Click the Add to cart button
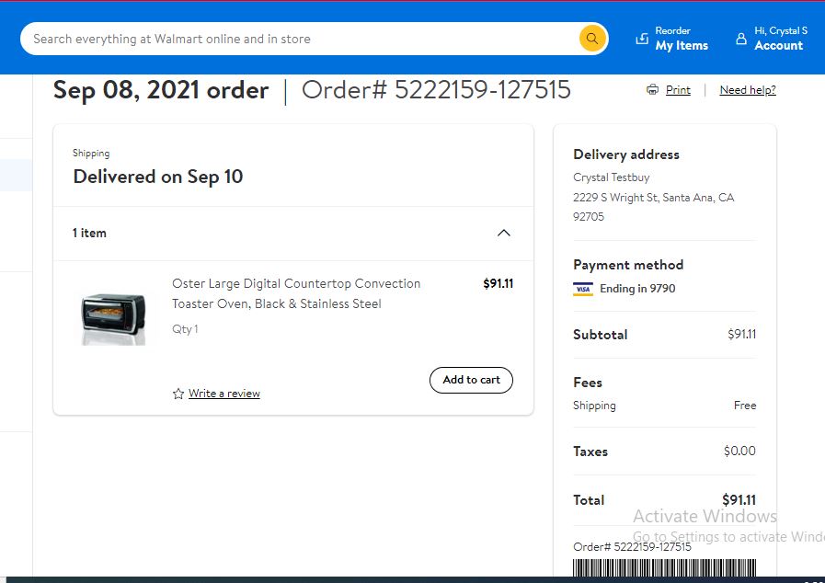 (471, 380)
